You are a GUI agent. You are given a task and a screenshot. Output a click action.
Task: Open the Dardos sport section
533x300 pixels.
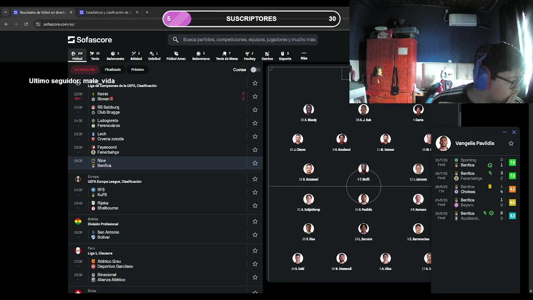point(267,56)
